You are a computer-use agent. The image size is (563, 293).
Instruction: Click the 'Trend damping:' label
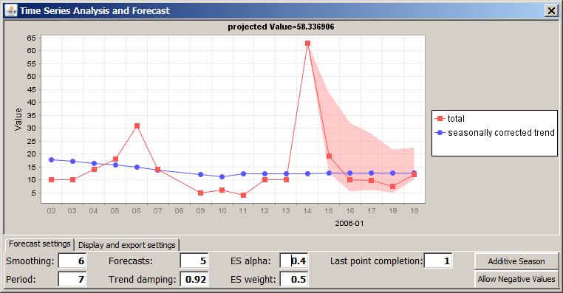142,280
